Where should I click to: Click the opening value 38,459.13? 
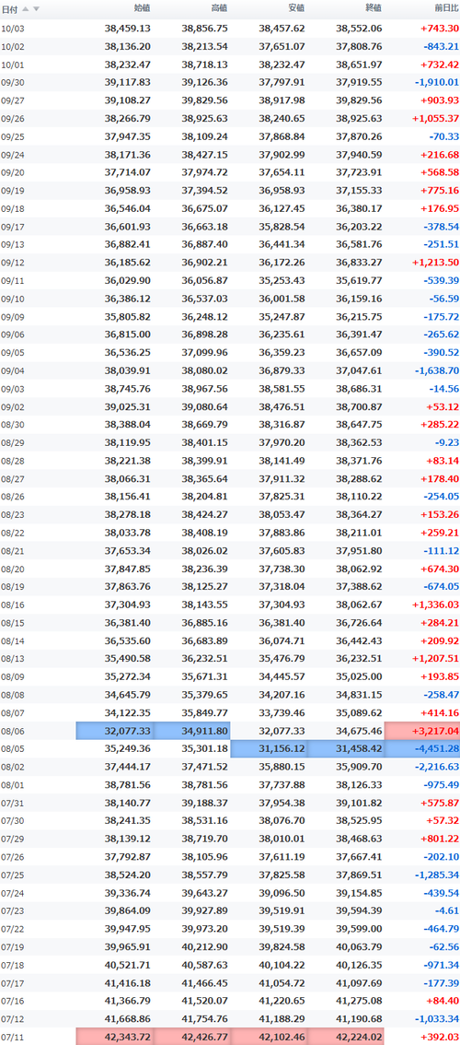coord(128,29)
